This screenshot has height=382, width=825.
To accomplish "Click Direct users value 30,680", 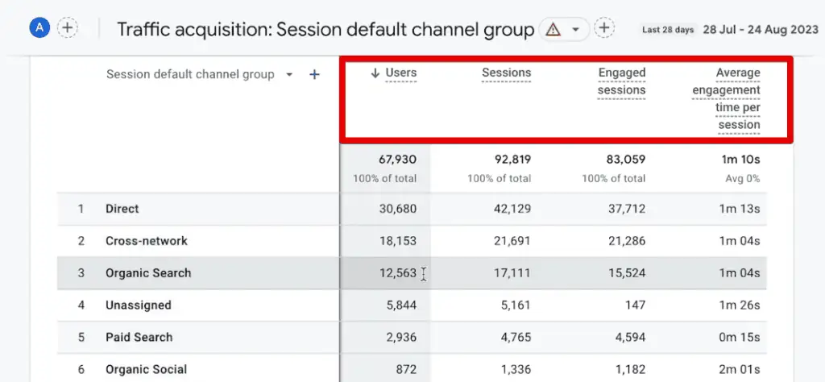I will (398, 209).
